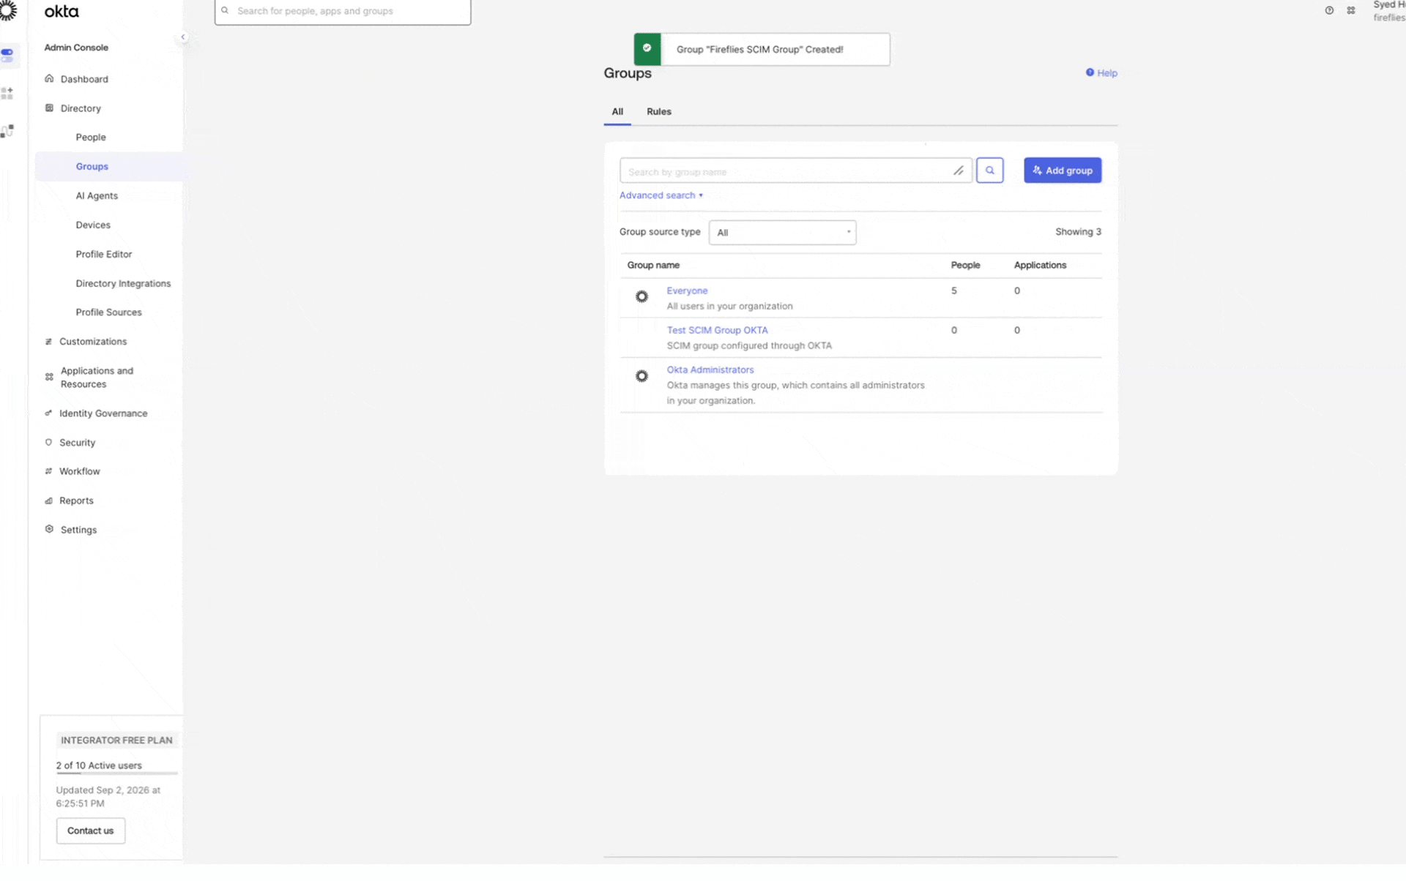Click the Add group button
The width and height of the screenshot is (1406, 881).
[x=1062, y=170]
